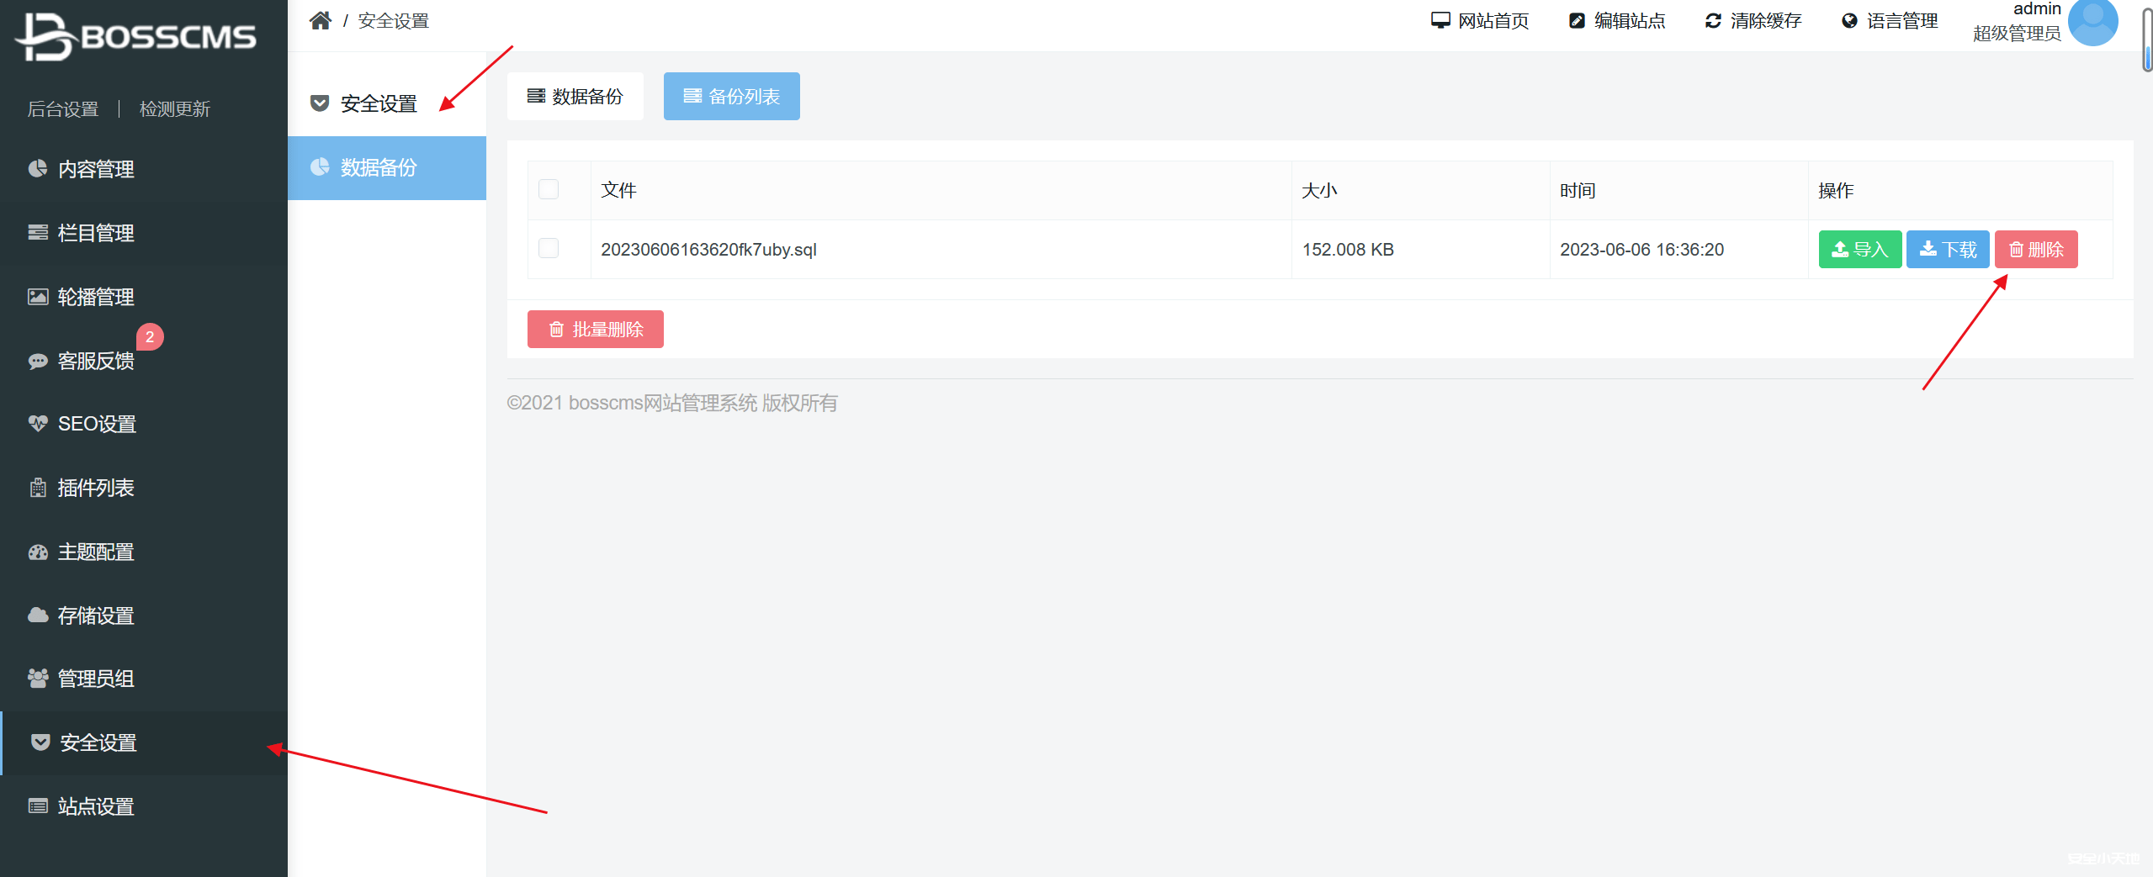
Task: Click the notification badge showing 2
Action: tap(150, 336)
